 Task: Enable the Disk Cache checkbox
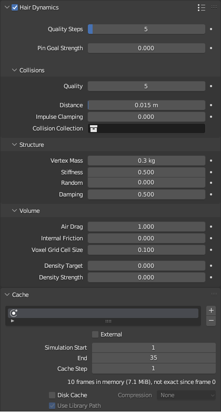point(52,395)
